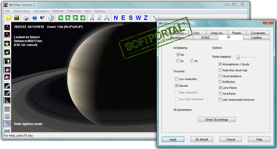The image size is (277, 149).
Task: Face north with the N toolbar button
Action: [x=116, y=18]
